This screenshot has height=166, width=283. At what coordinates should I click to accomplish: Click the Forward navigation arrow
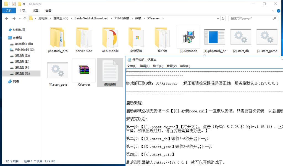click(14, 19)
